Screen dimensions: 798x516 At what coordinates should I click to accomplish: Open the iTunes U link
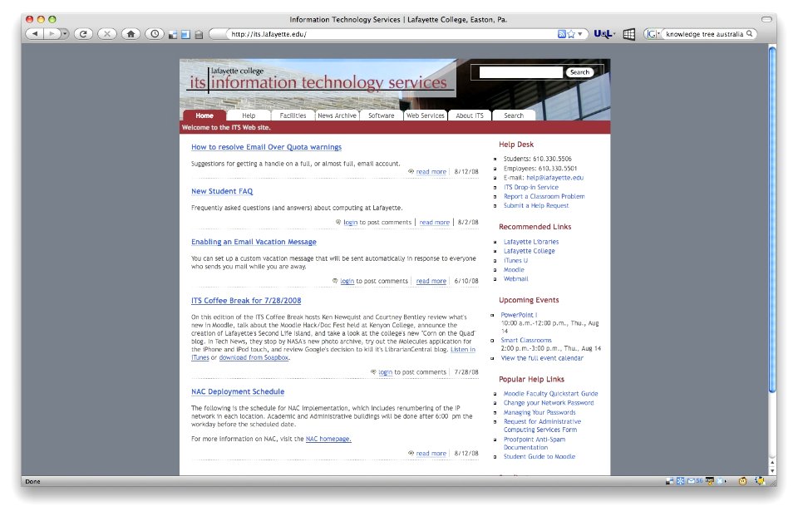515,261
